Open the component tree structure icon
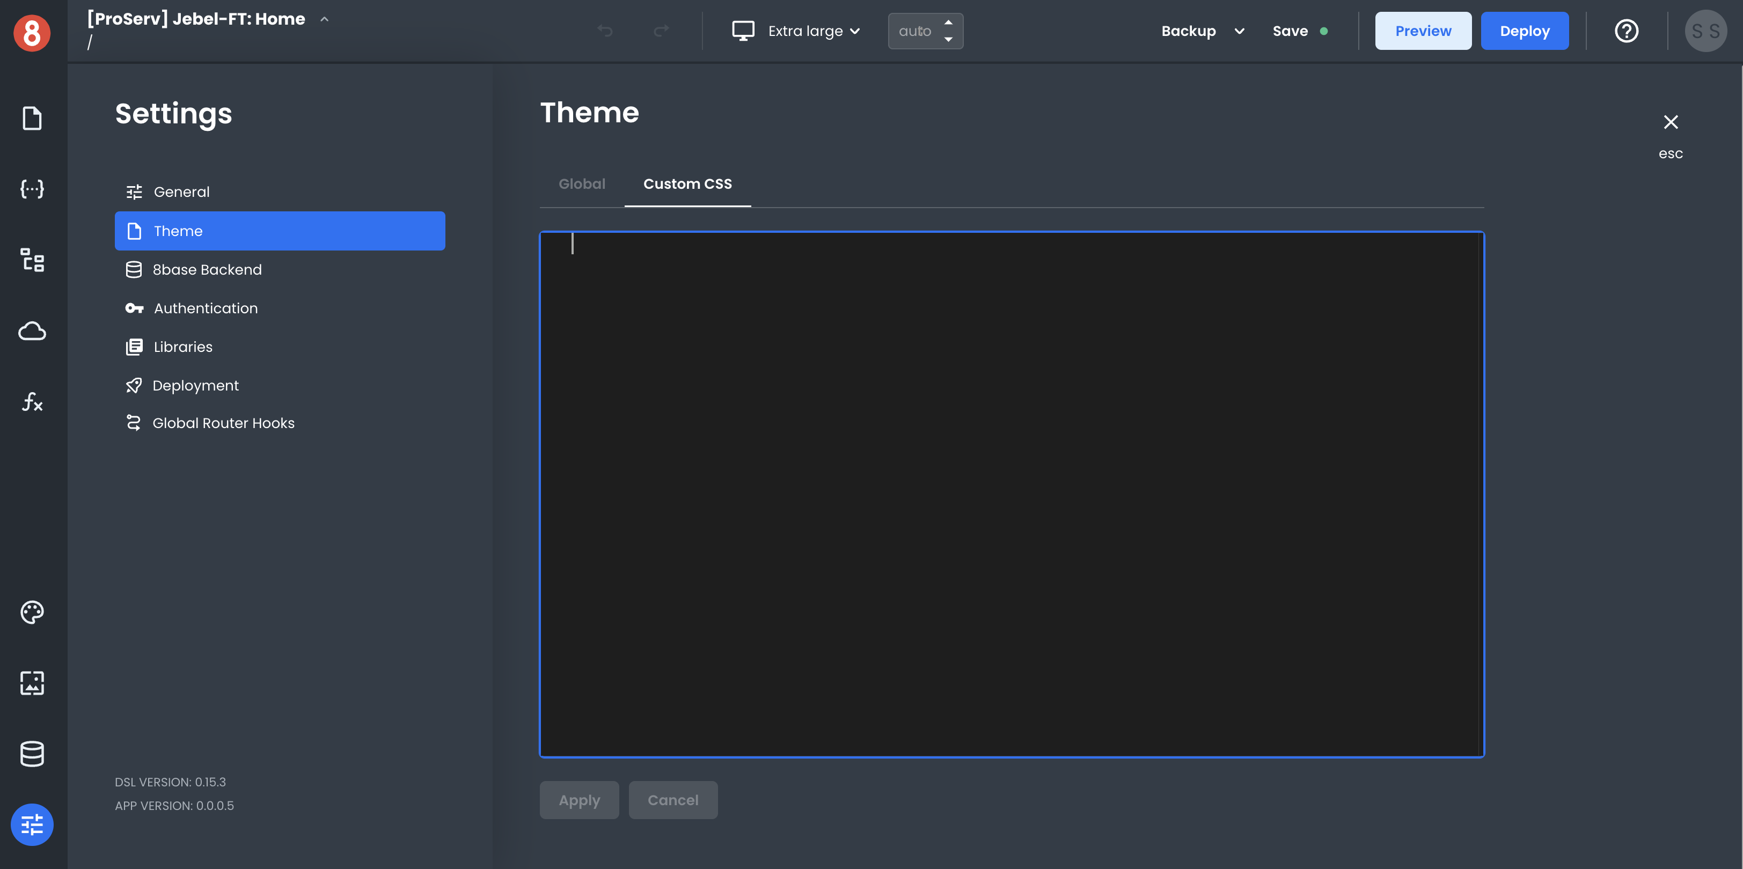The image size is (1743, 869). pyautogui.click(x=32, y=260)
